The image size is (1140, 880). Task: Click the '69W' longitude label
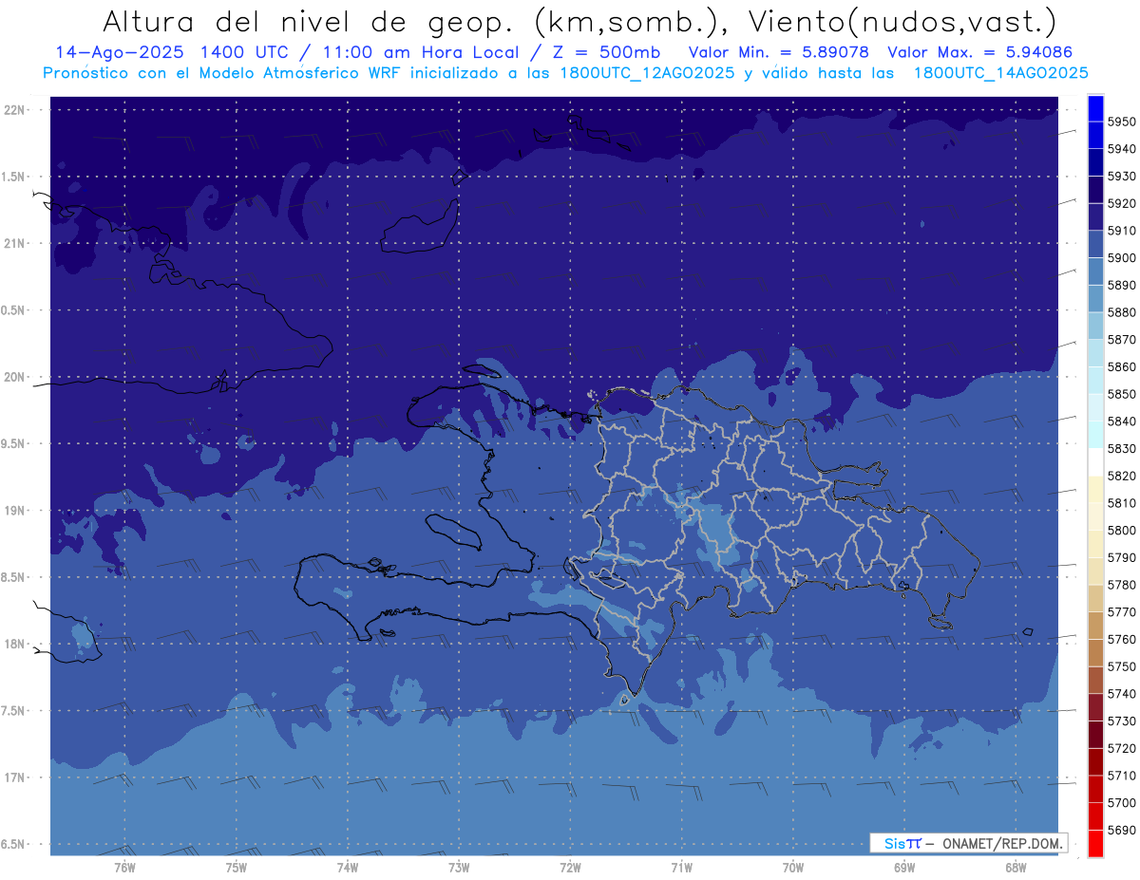[x=904, y=868]
